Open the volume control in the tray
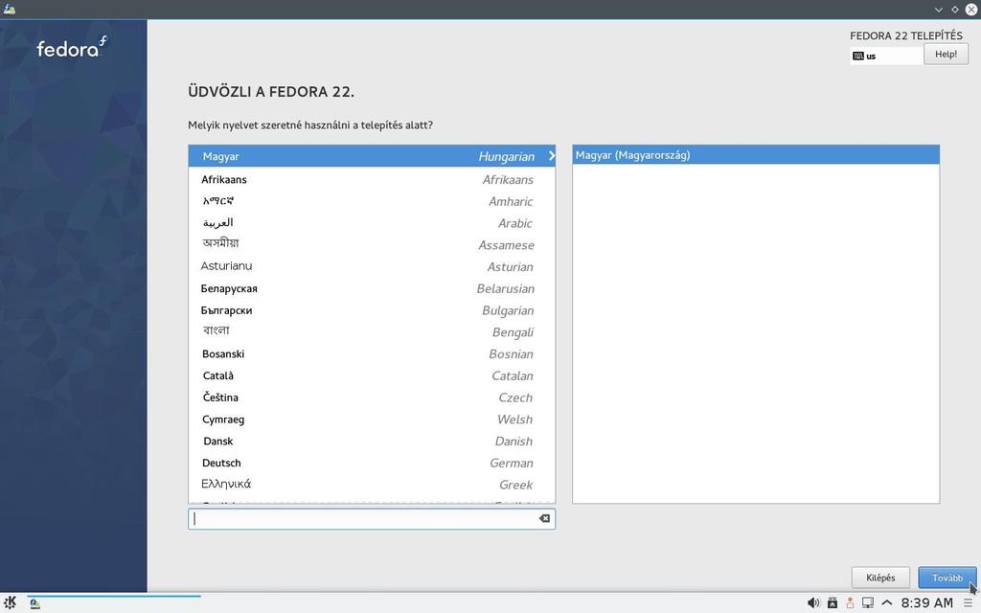Viewport: 981px width, 613px height. (x=812, y=603)
